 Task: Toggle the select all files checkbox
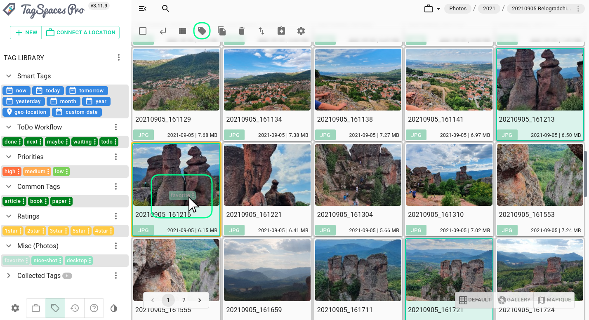pyautogui.click(x=143, y=31)
